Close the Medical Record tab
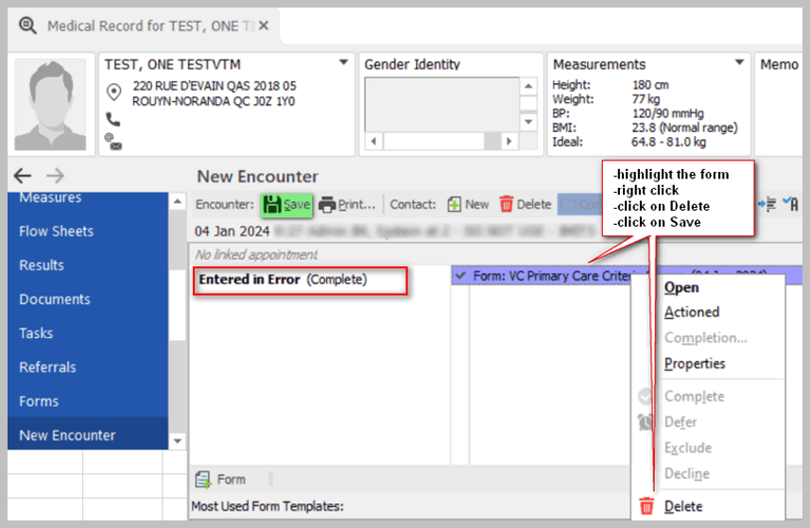 pyautogui.click(x=264, y=26)
